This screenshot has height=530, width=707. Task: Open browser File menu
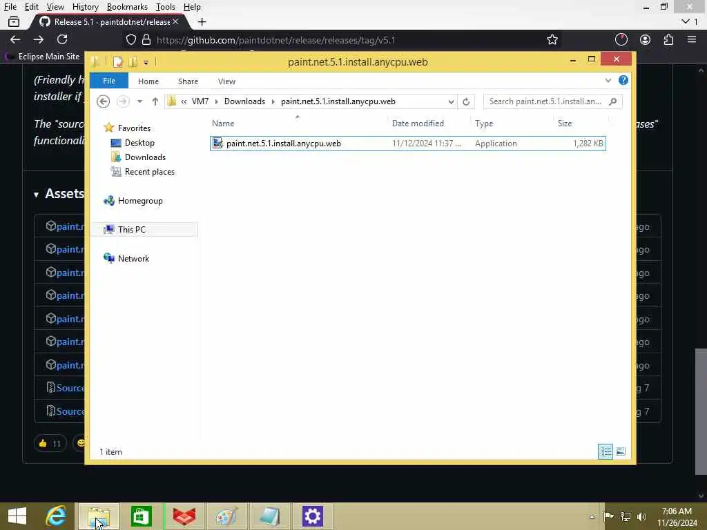(x=10, y=7)
